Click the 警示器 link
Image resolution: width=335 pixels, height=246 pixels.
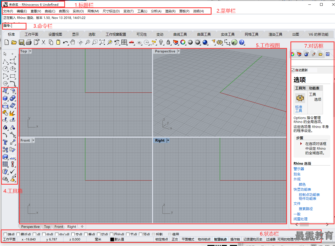point(299,169)
